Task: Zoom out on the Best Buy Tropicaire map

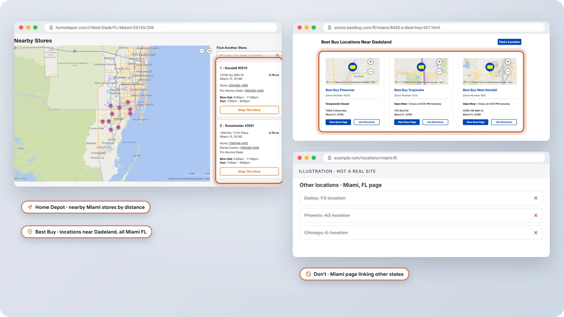Action: [439, 72]
